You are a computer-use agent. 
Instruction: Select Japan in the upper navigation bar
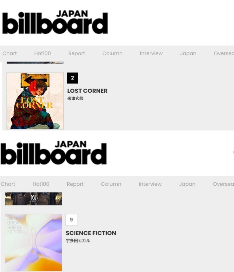(188, 53)
